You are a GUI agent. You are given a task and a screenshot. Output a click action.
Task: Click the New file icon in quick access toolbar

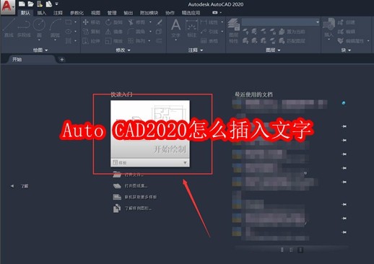22,4
